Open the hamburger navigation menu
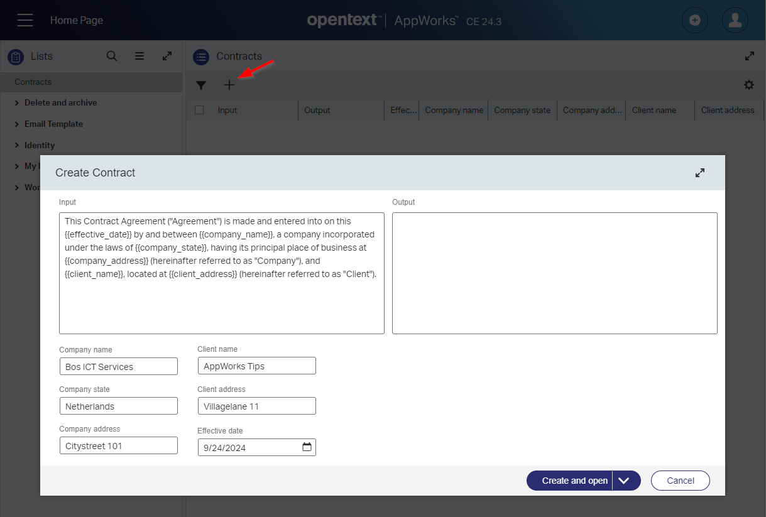 pyautogui.click(x=25, y=19)
